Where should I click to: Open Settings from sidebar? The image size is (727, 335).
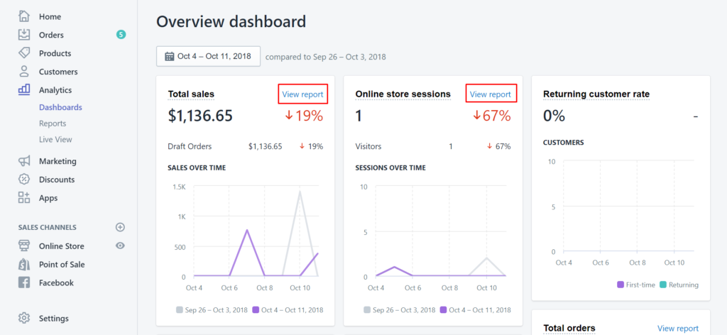pyautogui.click(x=54, y=318)
